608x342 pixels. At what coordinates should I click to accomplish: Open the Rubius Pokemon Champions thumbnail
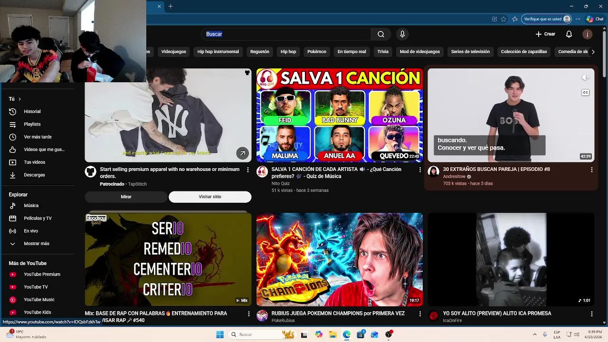339,259
